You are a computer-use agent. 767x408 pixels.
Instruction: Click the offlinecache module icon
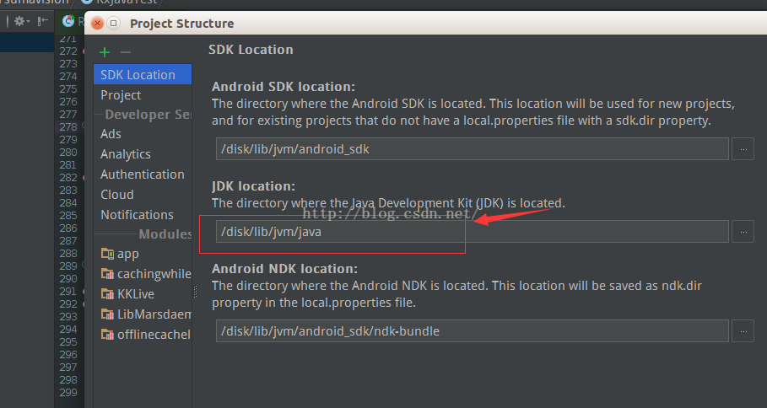click(x=107, y=334)
